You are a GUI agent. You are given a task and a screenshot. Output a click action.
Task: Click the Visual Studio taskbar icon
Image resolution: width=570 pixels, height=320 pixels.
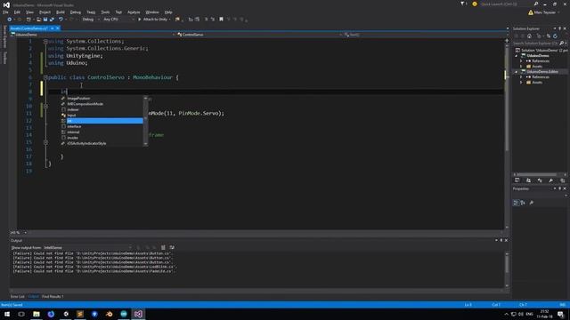[x=139, y=314]
